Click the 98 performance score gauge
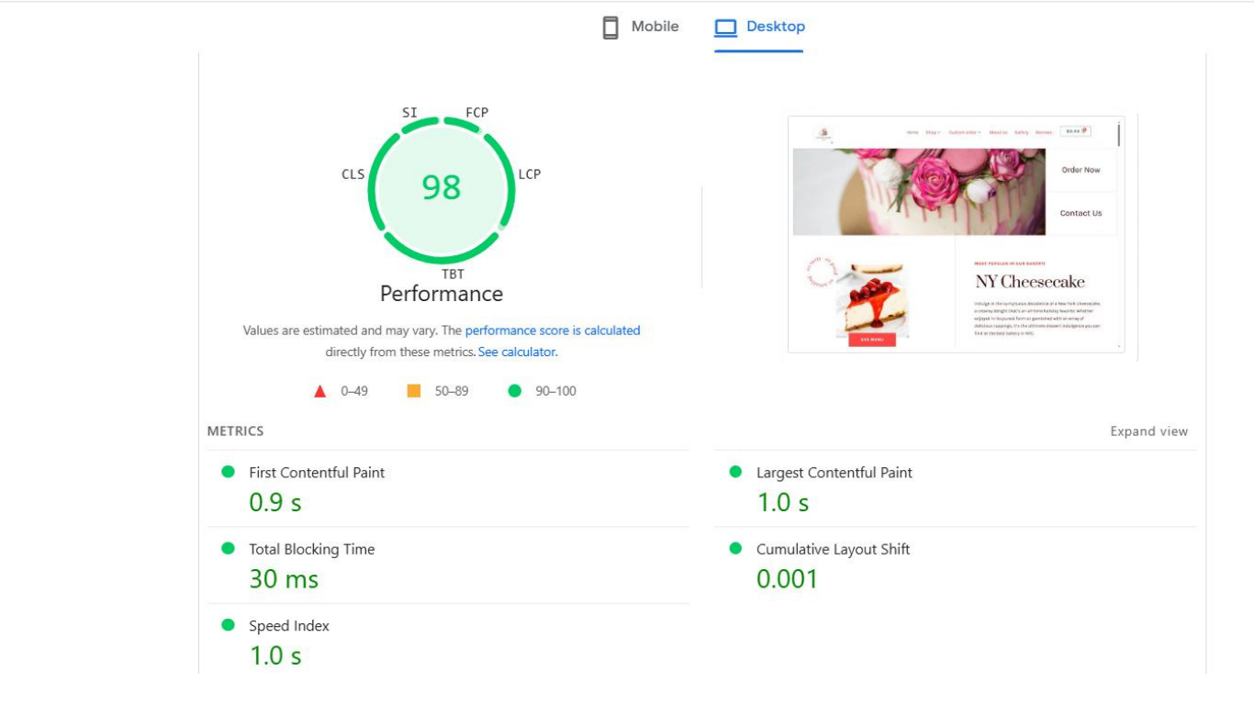This screenshot has height=705, width=1254. pyautogui.click(x=442, y=187)
